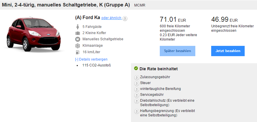Click 'Unbegrenzt freie Kilometer eingeschlossen' text
Viewport: 257px width, 122px height.
232,28
